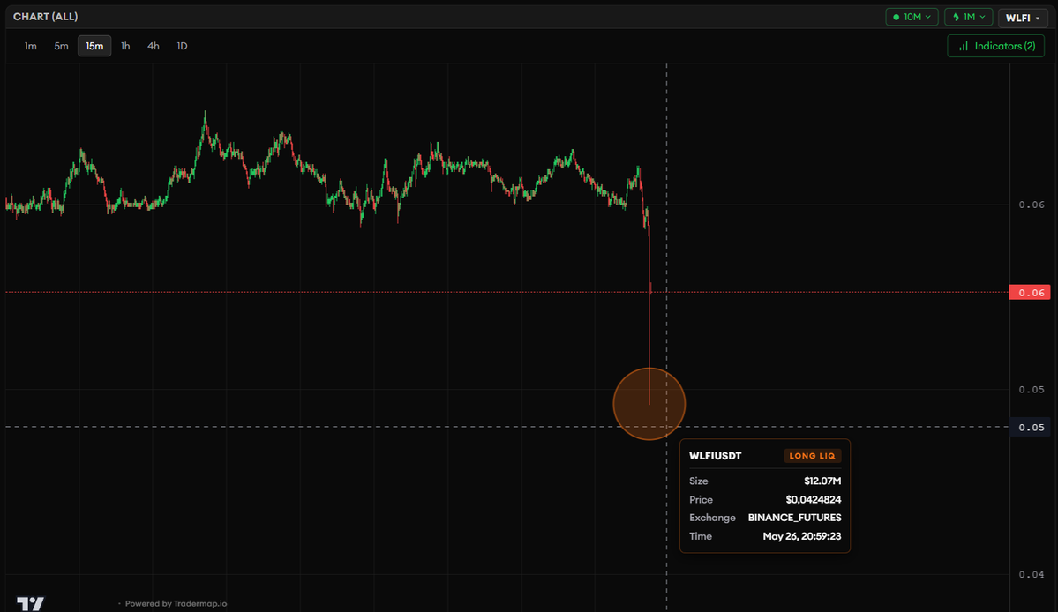Open the Indicators (2) panel
1058x612 pixels.
996,46
